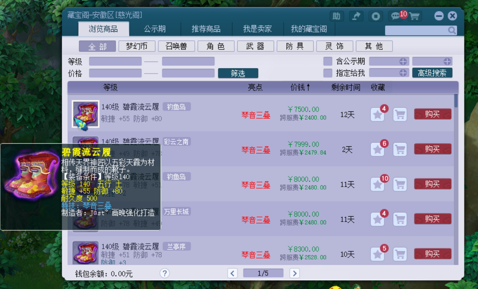Toggle 含公示期 checkbox
This screenshot has height=289, width=478.
(x=328, y=61)
